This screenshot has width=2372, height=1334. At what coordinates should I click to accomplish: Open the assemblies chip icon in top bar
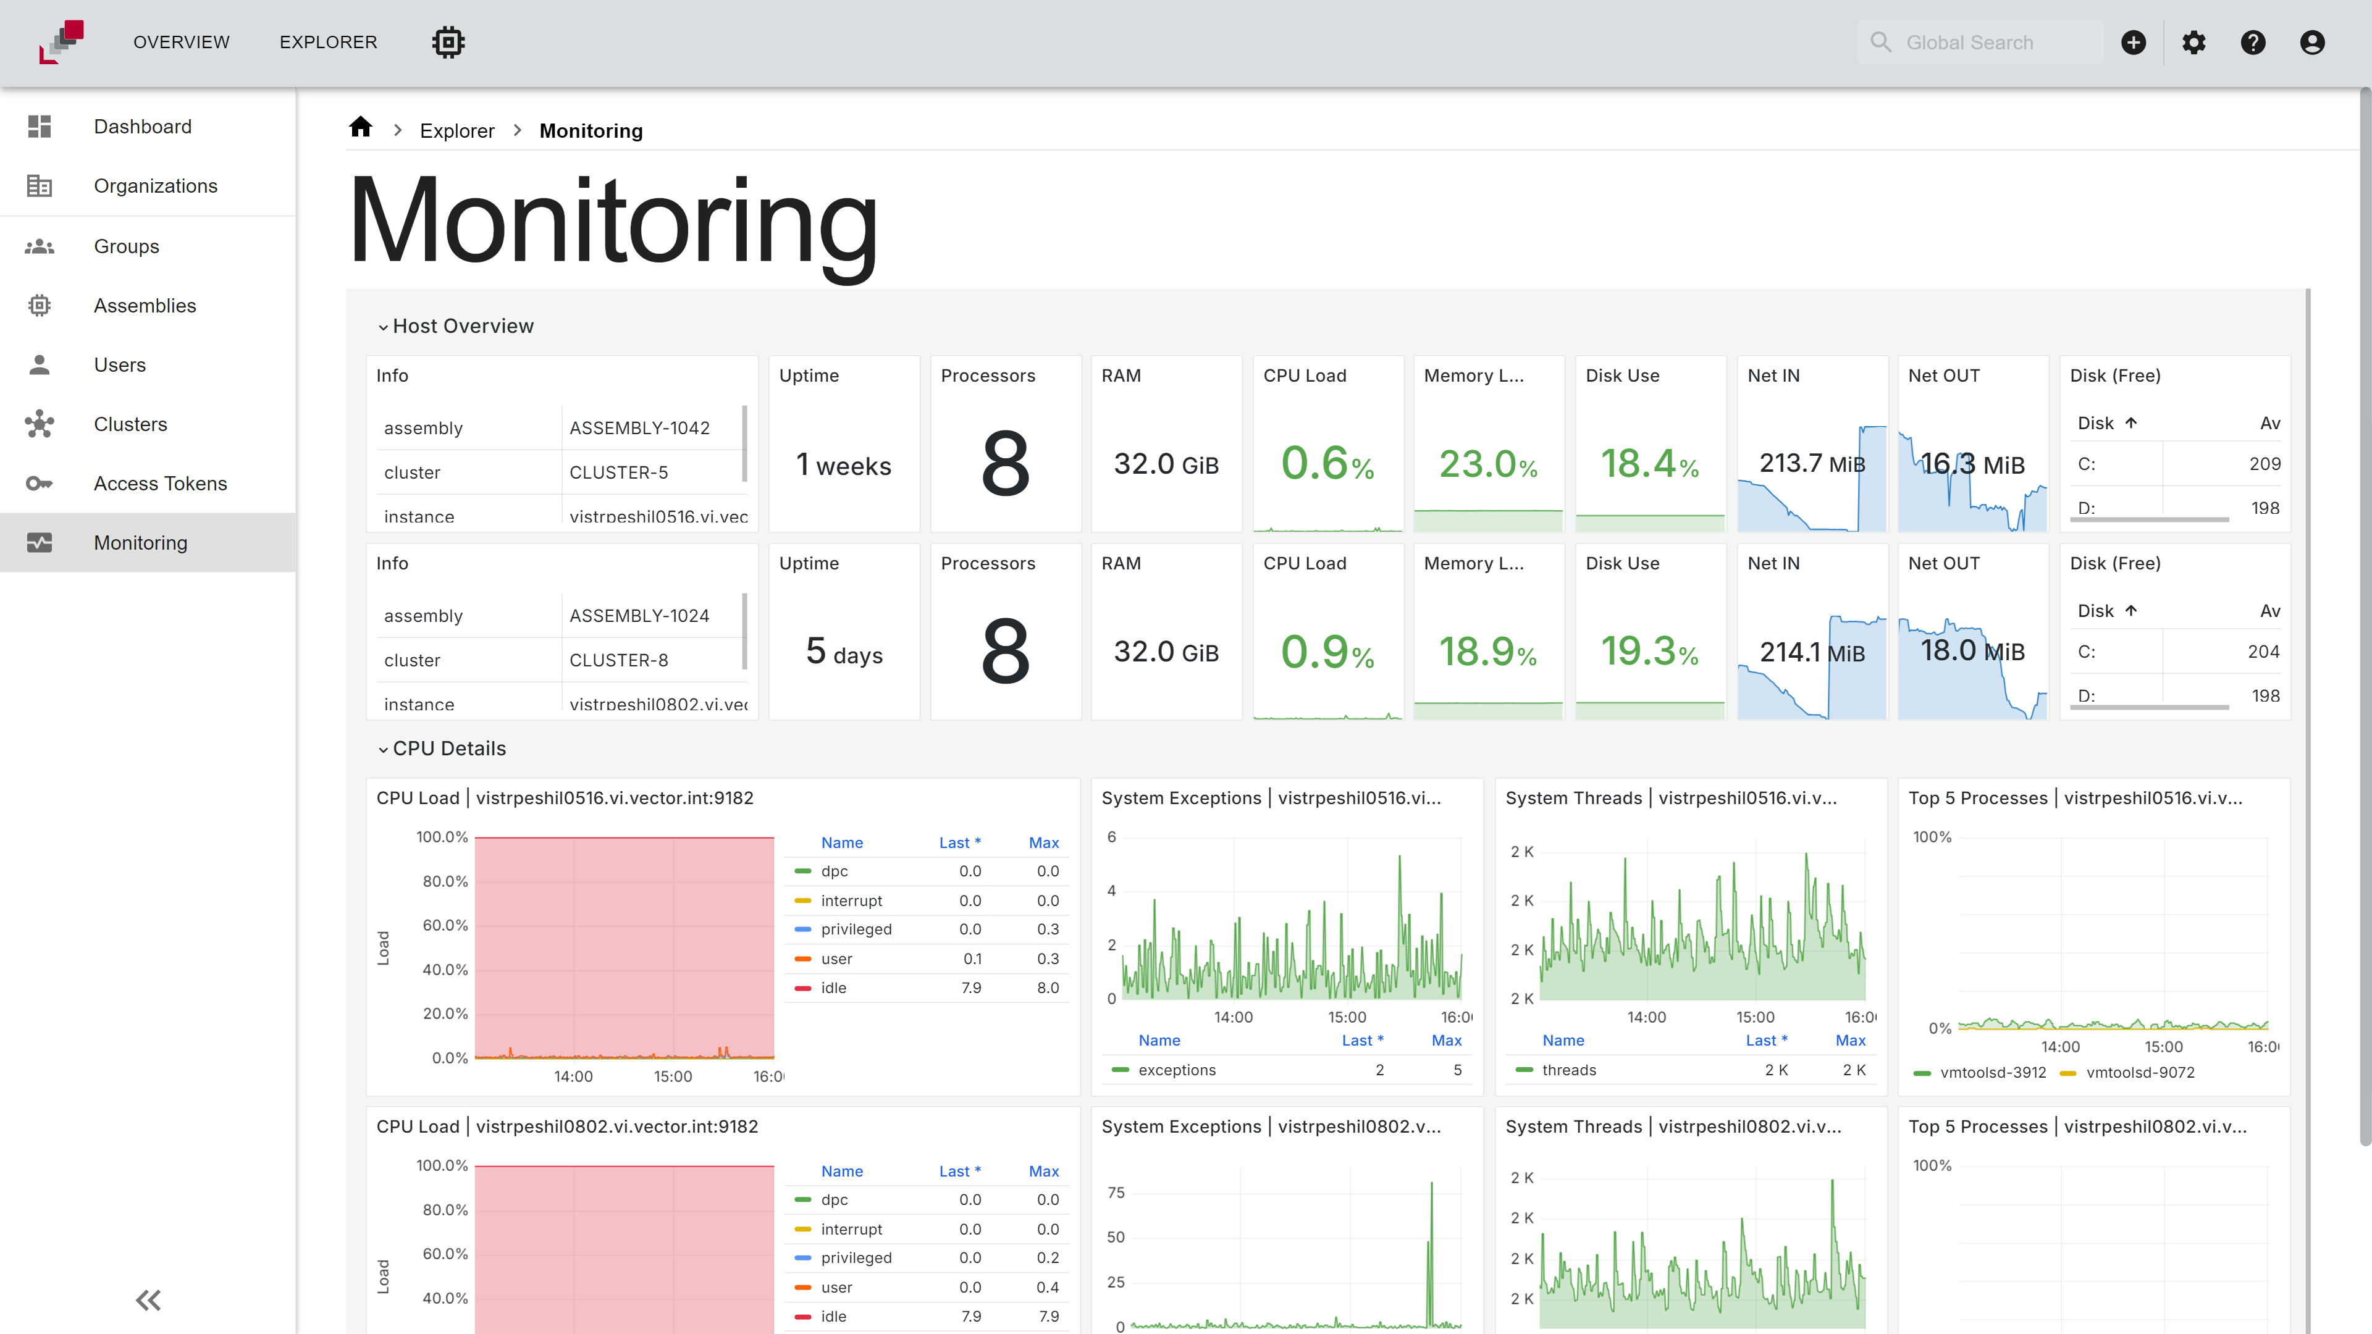(448, 43)
